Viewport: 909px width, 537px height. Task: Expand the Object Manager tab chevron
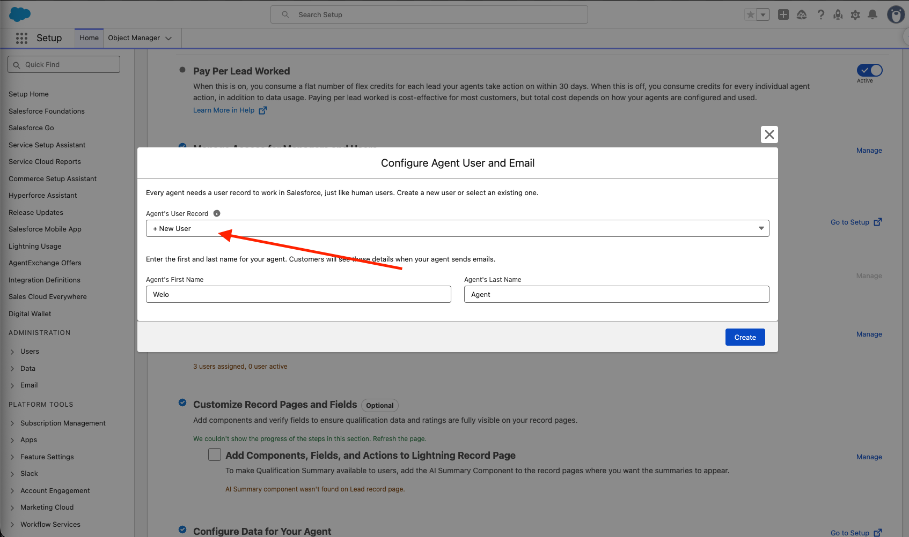click(168, 39)
